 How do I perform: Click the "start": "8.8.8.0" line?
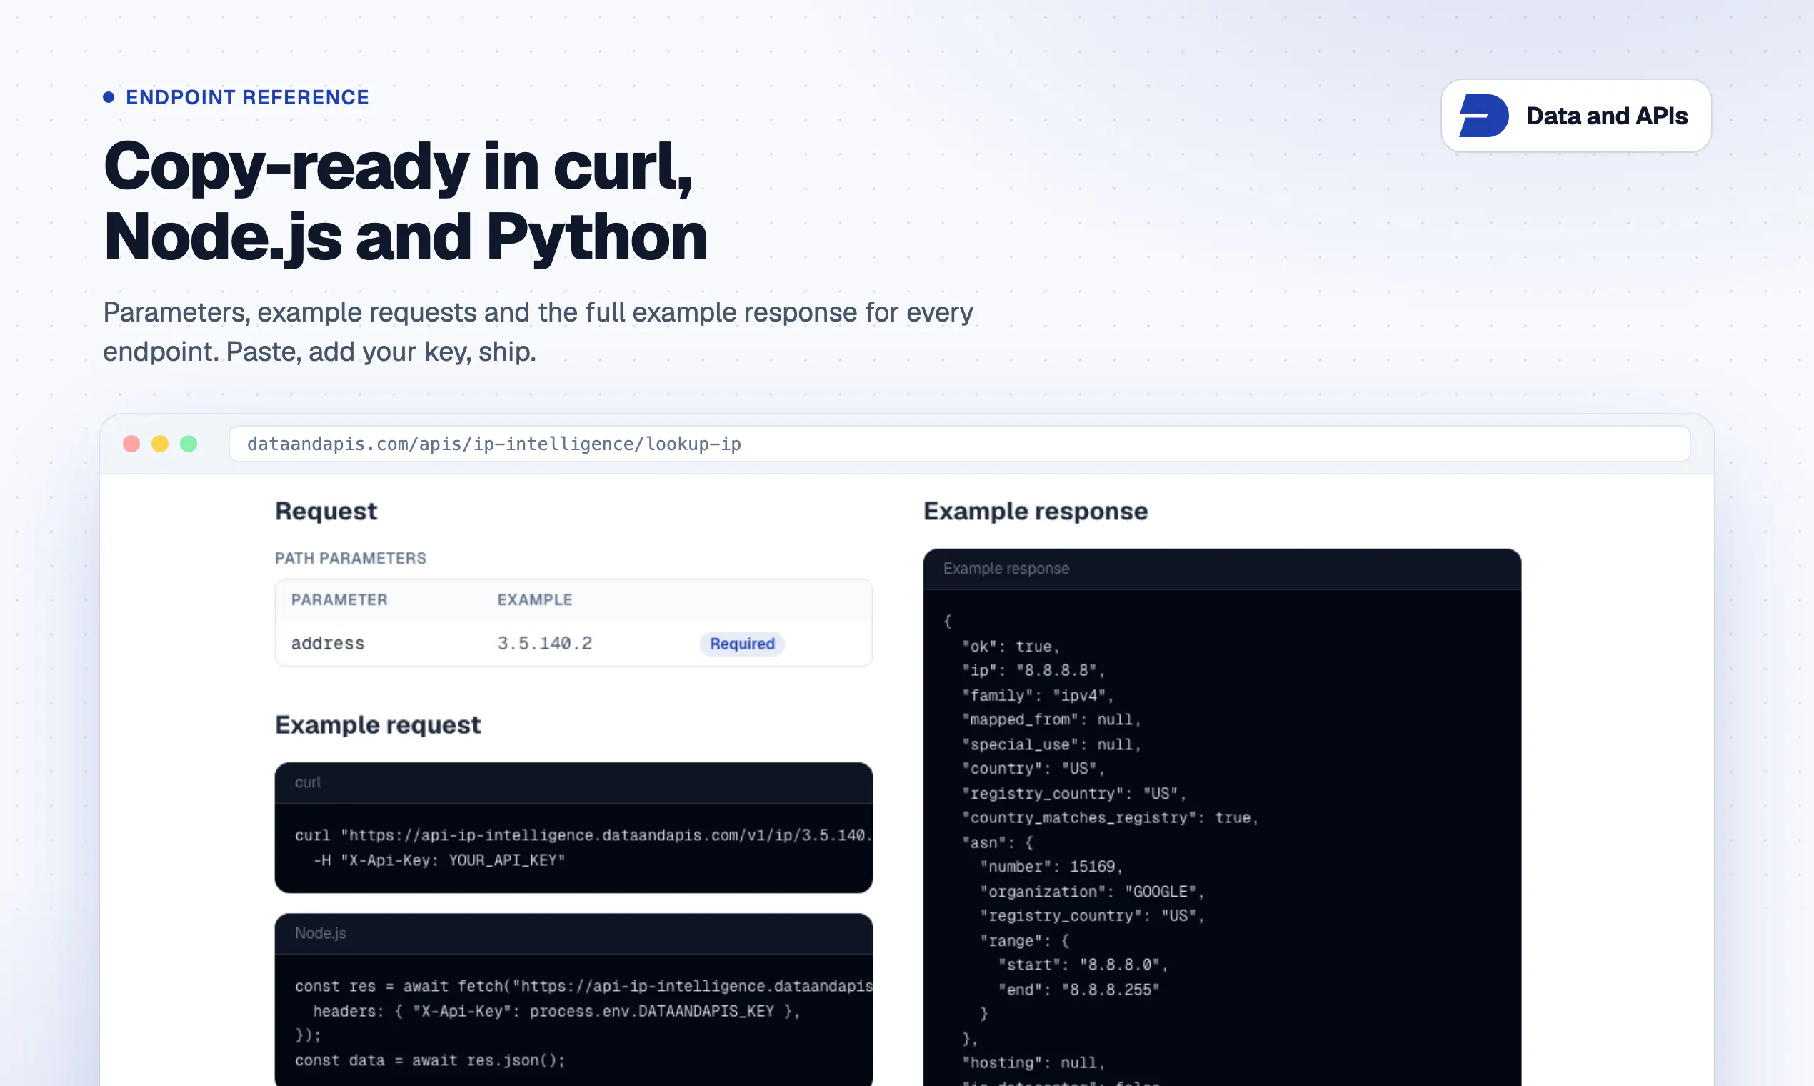click(1083, 965)
